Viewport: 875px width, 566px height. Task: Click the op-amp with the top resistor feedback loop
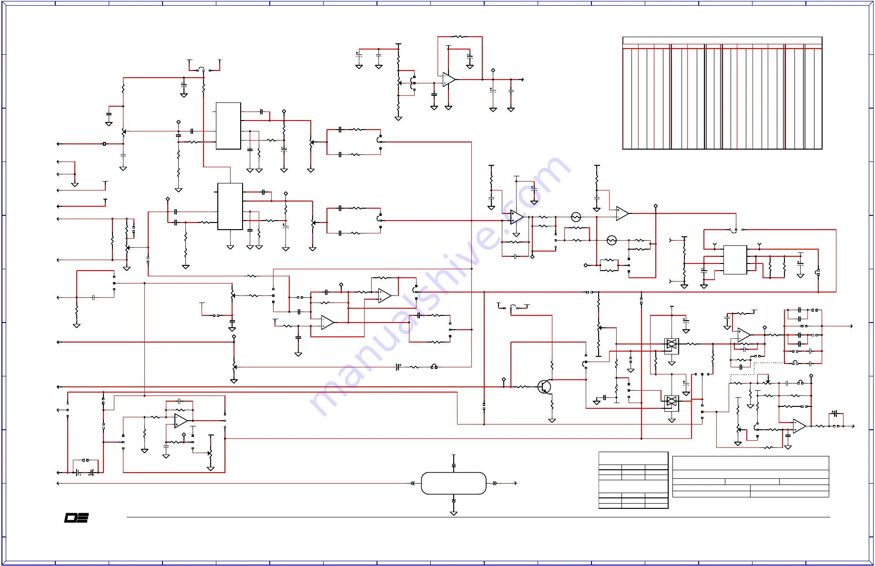pyautogui.click(x=449, y=80)
